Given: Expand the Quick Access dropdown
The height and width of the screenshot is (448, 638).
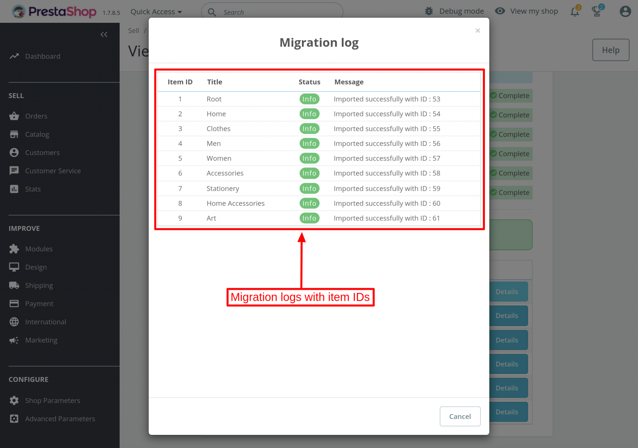Looking at the screenshot, I should [156, 12].
